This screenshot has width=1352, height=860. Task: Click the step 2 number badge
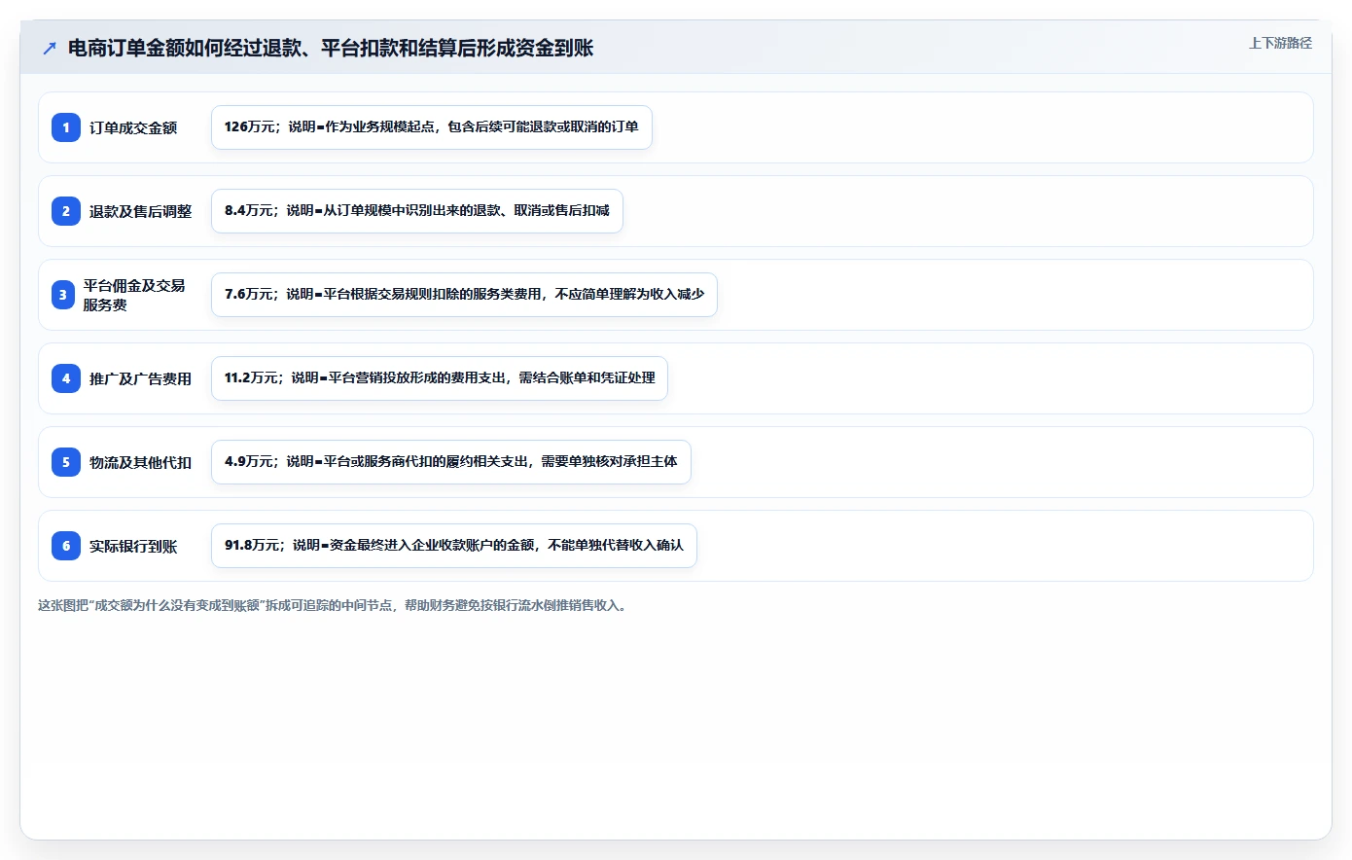click(x=66, y=211)
